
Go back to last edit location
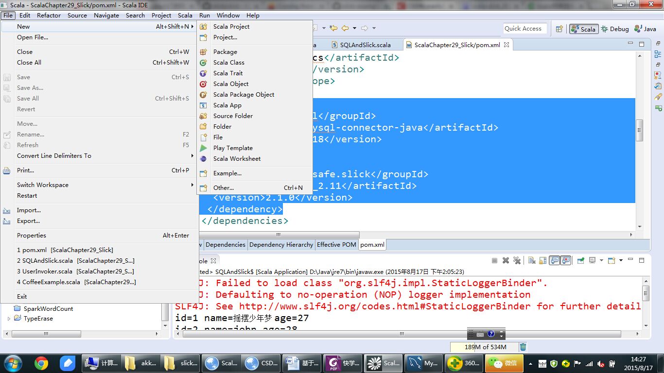pyautogui.click(x=333, y=28)
